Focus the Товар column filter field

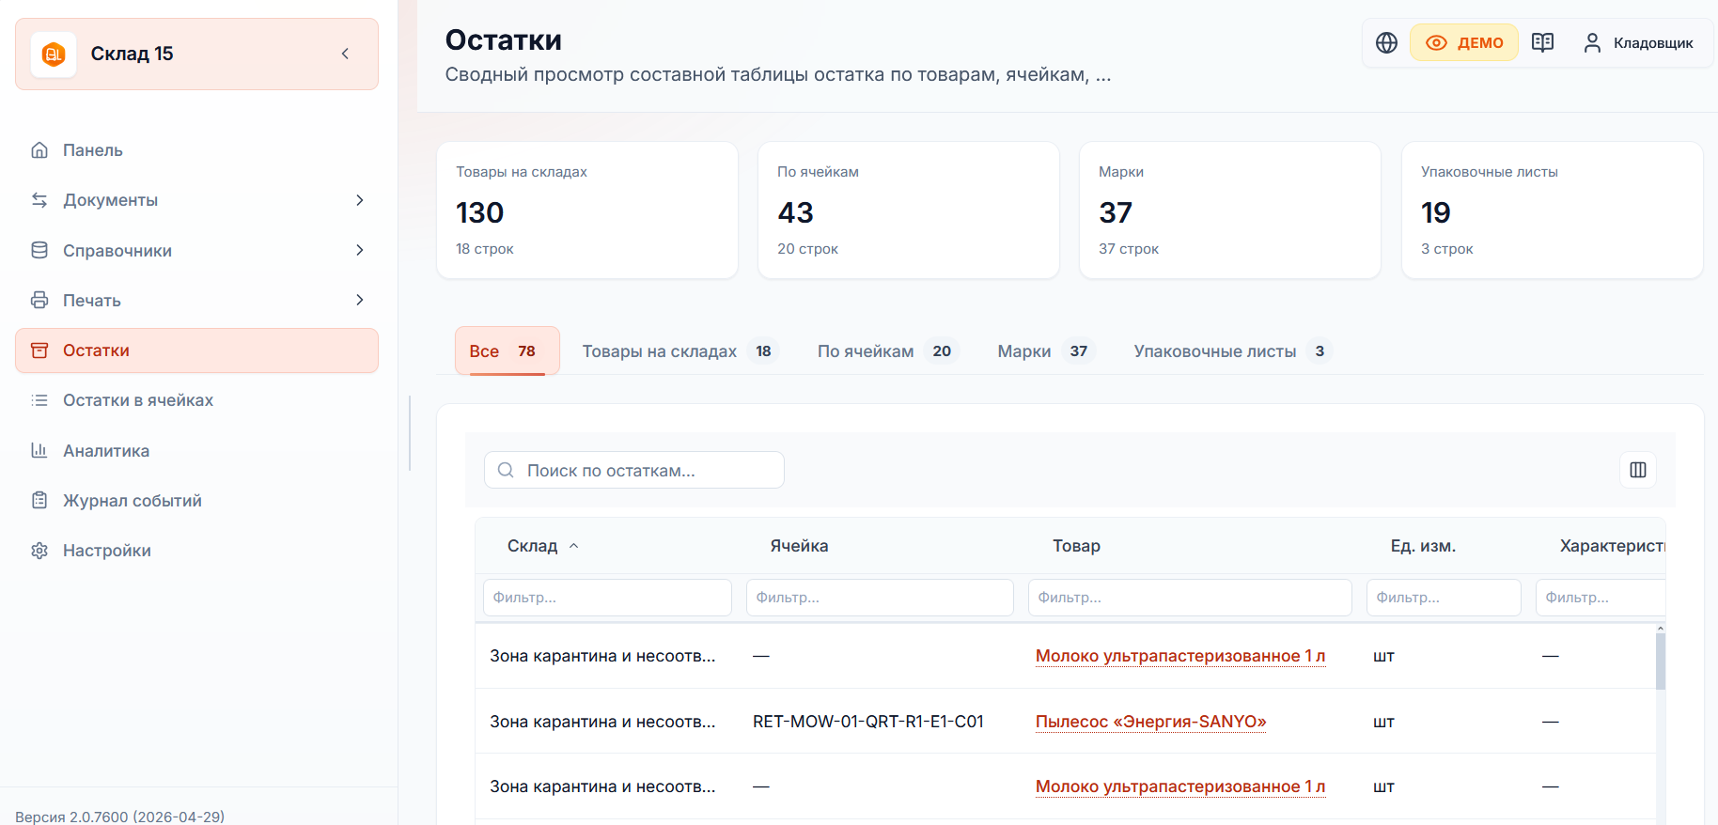pos(1190,598)
